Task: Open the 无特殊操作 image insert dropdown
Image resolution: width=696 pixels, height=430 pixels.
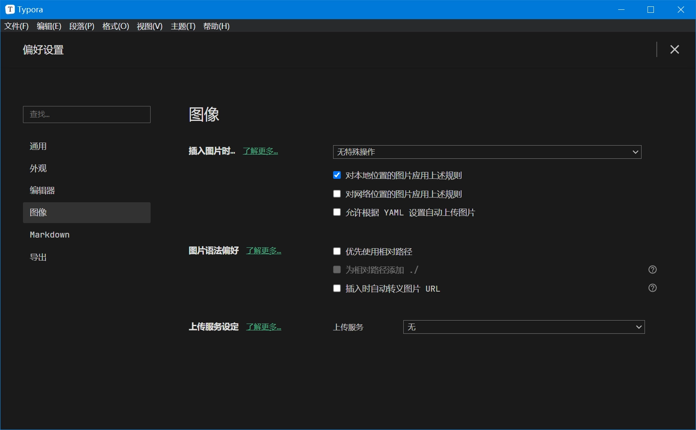Action: tap(487, 152)
